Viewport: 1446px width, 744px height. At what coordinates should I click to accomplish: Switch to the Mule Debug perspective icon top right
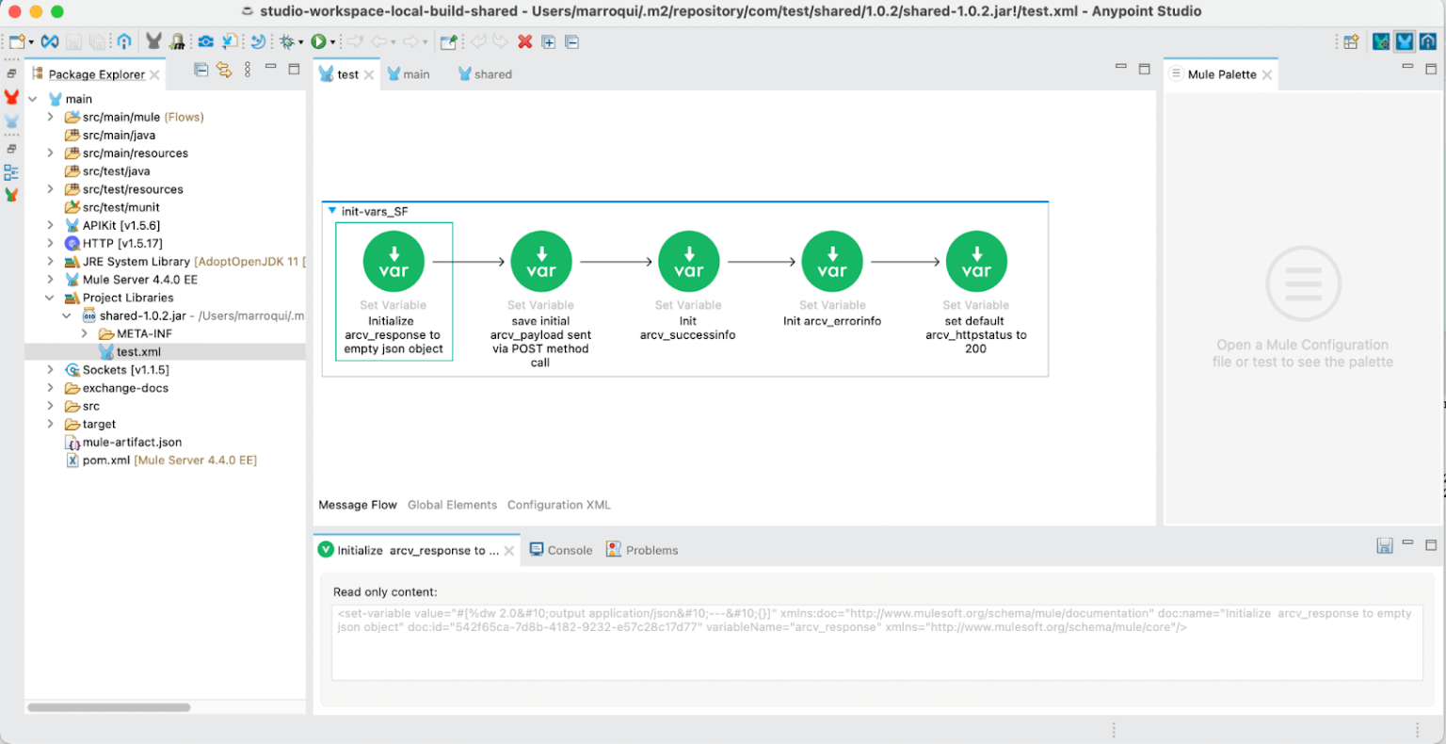pyautogui.click(x=1381, y=41)
